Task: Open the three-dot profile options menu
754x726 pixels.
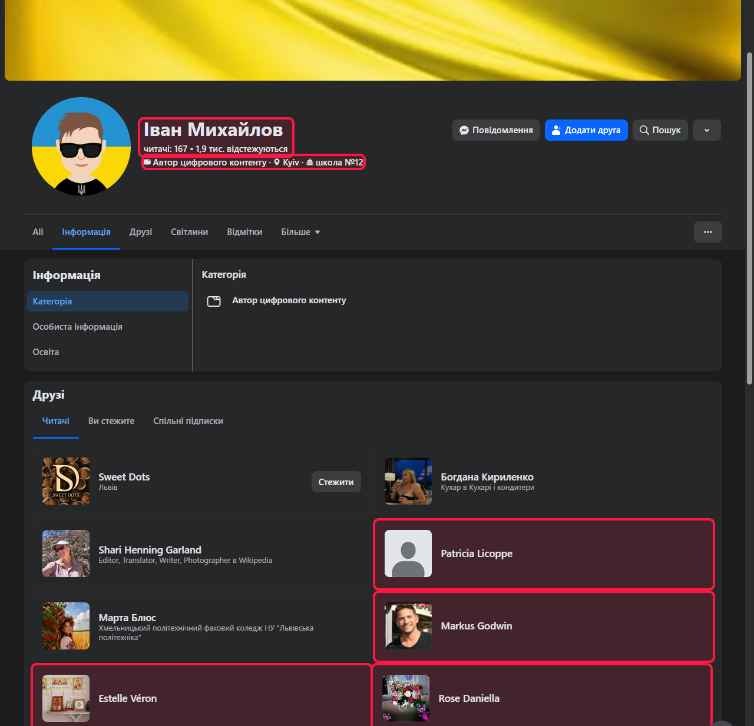Action: [x=708, y=232]
